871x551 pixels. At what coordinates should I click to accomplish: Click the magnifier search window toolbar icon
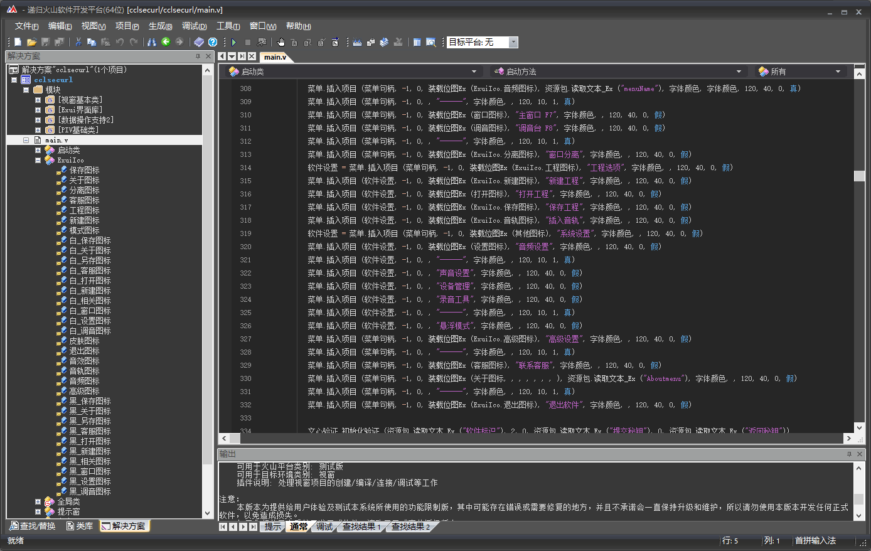point(430,42)
